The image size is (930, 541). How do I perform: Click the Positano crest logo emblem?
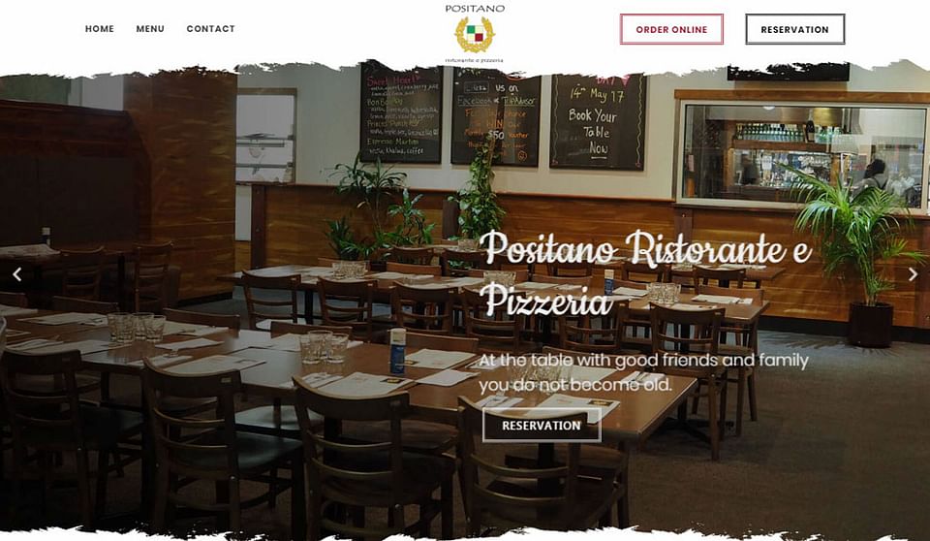tap(475, 35)
